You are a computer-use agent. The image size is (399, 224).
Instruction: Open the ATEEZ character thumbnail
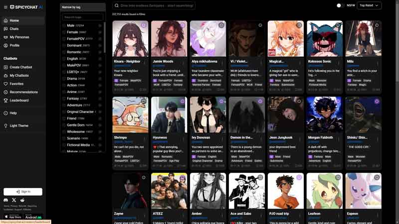pyautogui.click(x=169, y=191)
